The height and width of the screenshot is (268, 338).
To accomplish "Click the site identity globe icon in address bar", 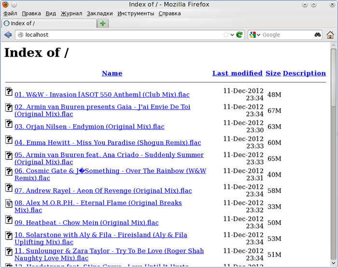I will [20, 35].
